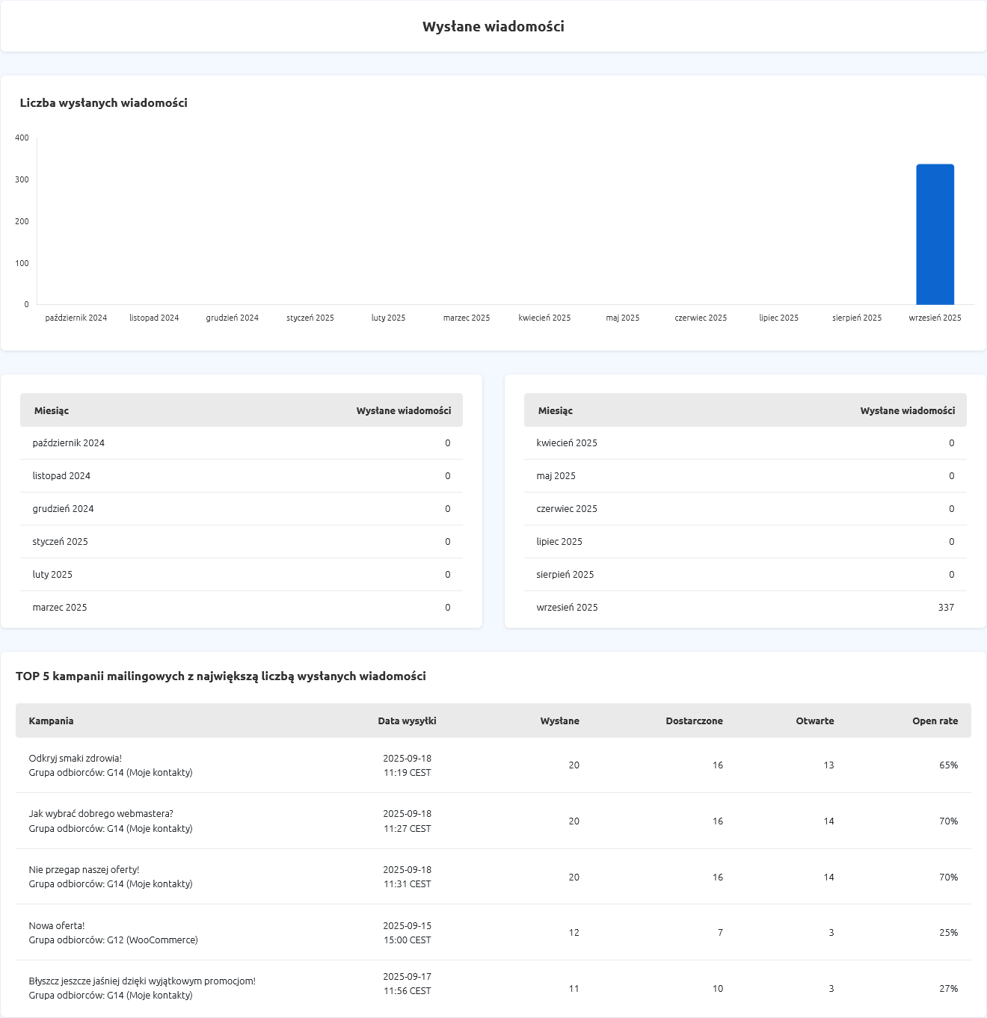Open the Nowa oferta! campaign

(57, 926)
